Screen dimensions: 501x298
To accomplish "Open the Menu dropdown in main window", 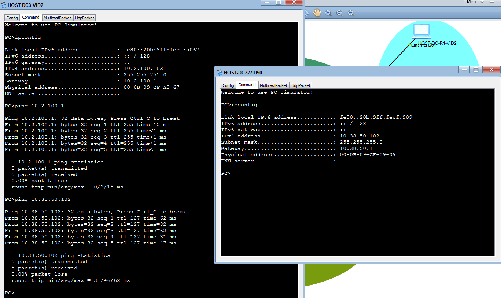I will 475,2.
